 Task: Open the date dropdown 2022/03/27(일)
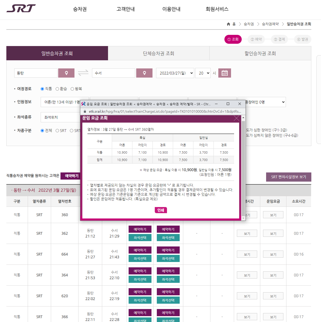(175, 73)
